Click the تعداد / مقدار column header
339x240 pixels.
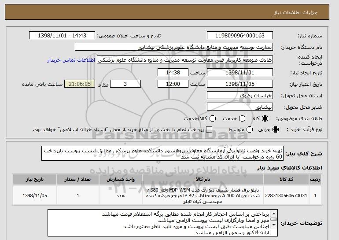tap(78, 180)
